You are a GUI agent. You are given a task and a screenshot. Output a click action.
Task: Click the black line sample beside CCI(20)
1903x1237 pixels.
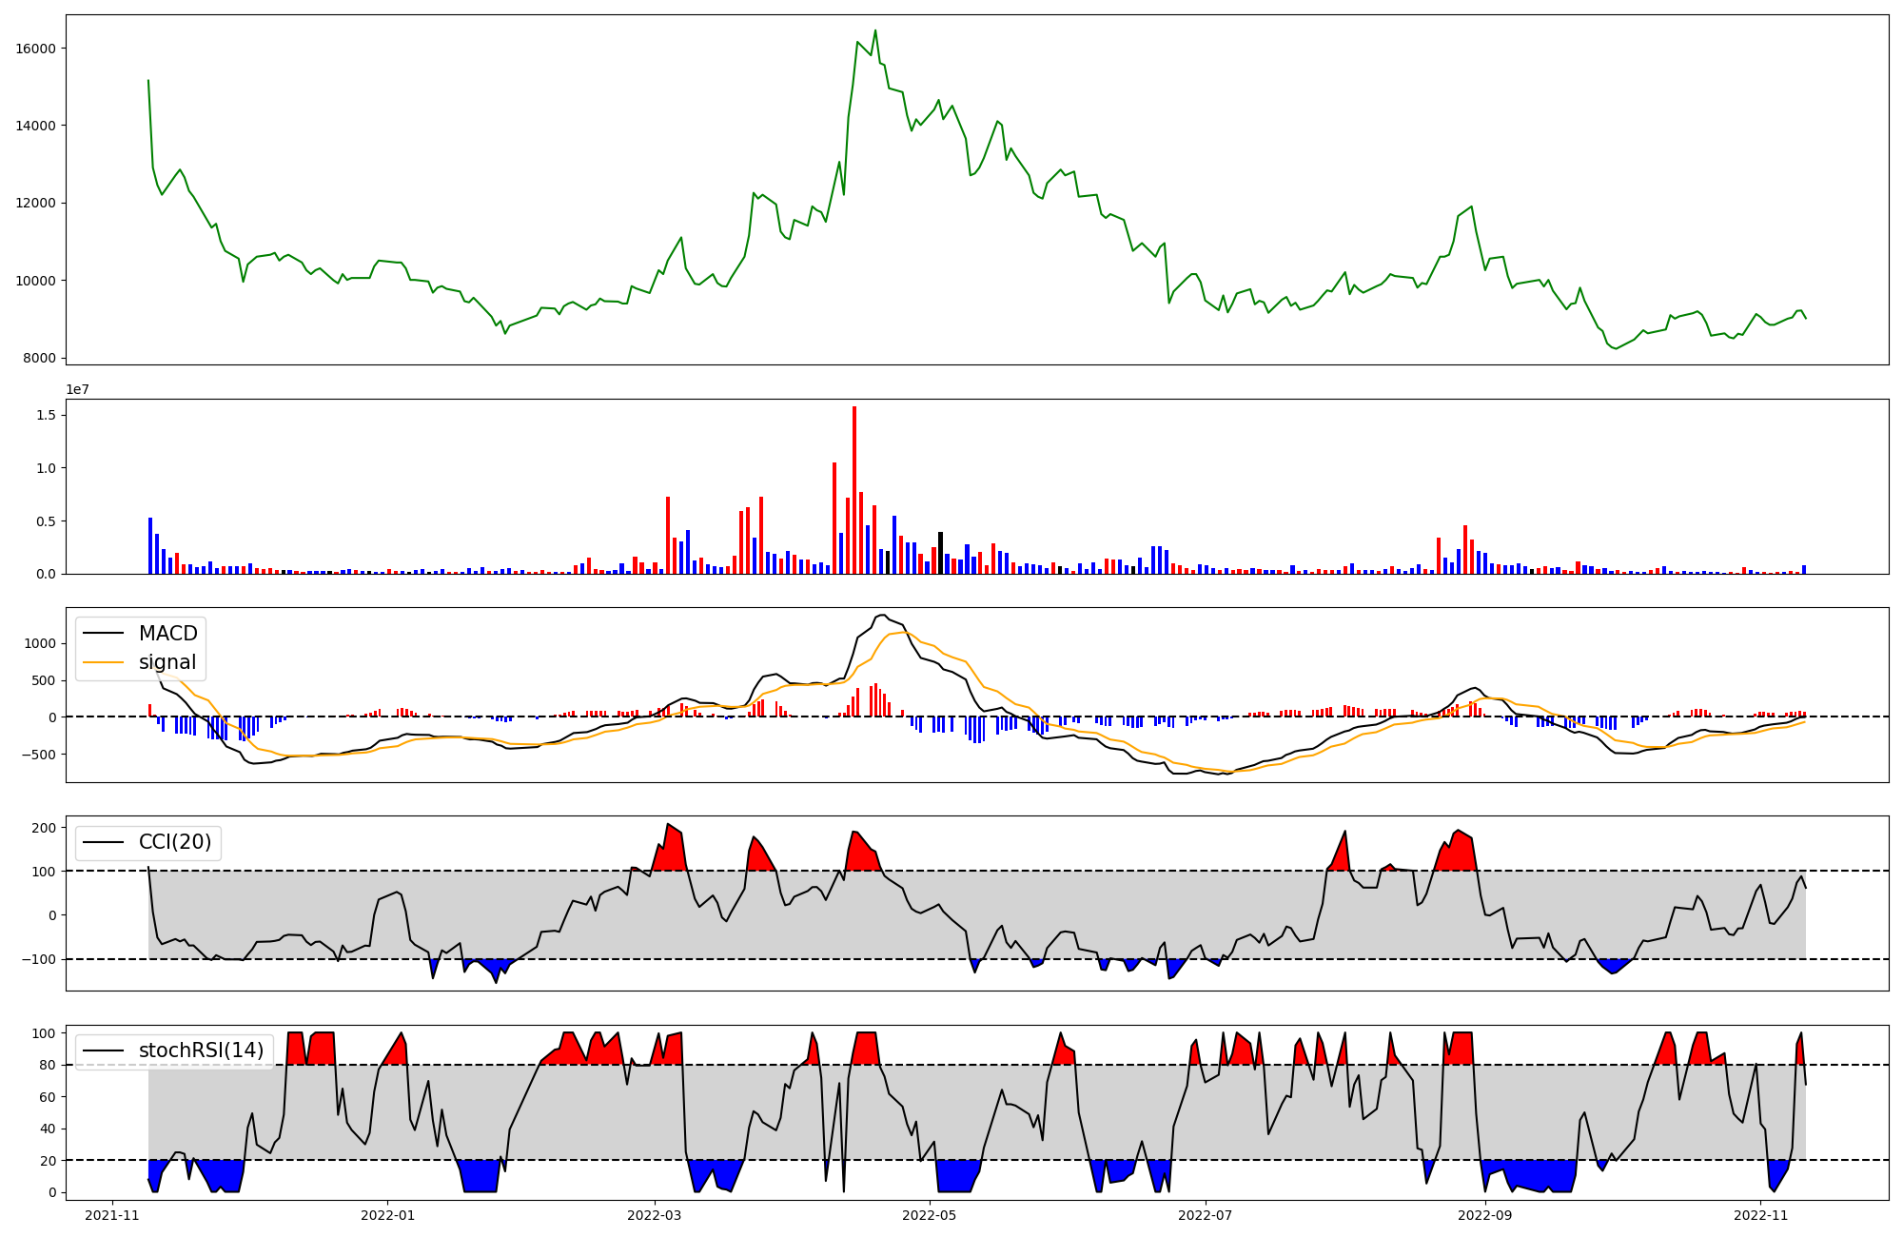pos(104,842)
